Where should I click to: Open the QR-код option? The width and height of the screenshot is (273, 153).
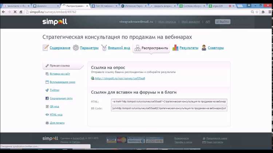point(54,106)
